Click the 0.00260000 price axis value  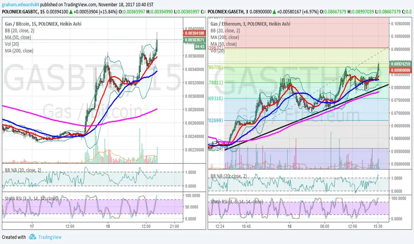pos(195,123)
